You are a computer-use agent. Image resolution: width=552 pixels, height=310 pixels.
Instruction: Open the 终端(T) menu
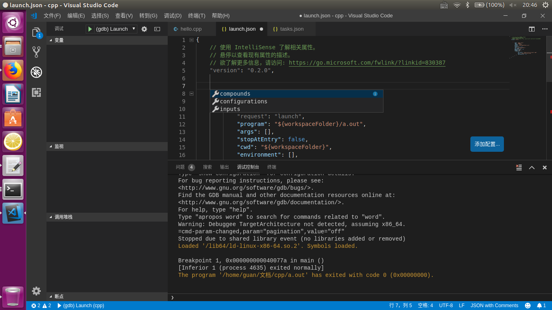pyautogui.click(x=197, y=16)
